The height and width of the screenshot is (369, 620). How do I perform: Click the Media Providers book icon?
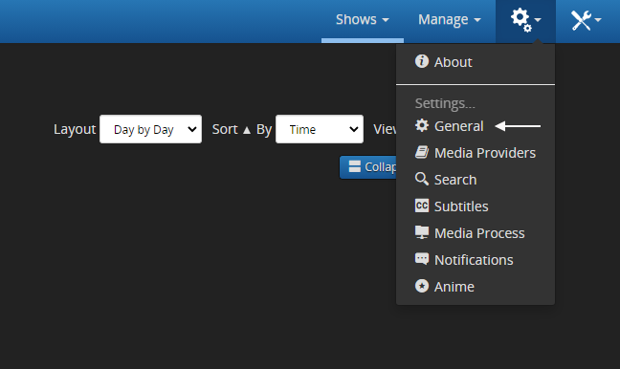coord(422,152)
